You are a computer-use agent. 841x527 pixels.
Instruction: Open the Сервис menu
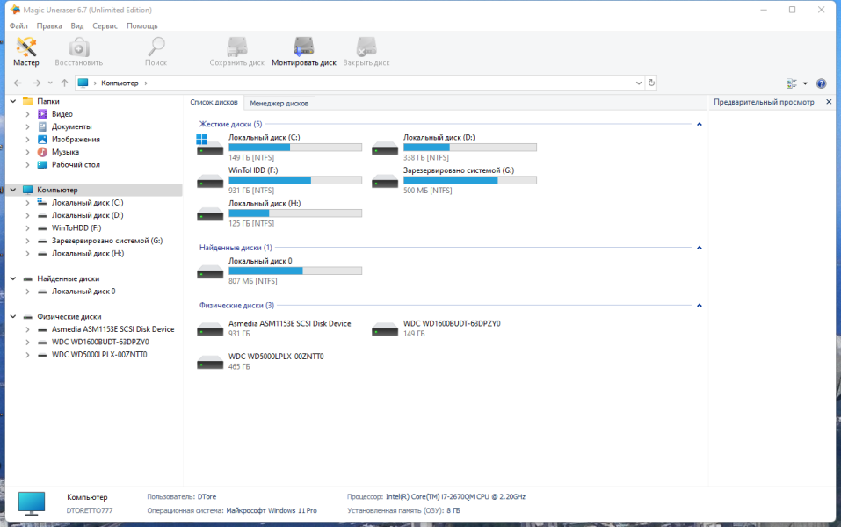pos(105,25)
